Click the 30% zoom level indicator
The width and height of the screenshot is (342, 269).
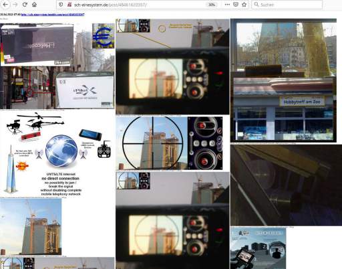[x=212, y=5]
